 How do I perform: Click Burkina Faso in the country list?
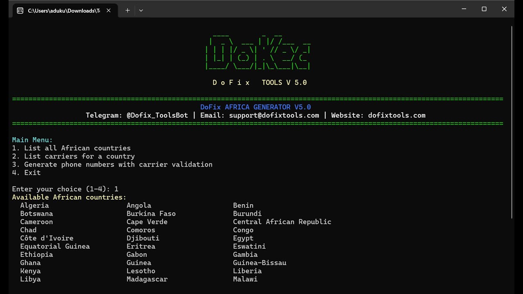pos(151,214)
